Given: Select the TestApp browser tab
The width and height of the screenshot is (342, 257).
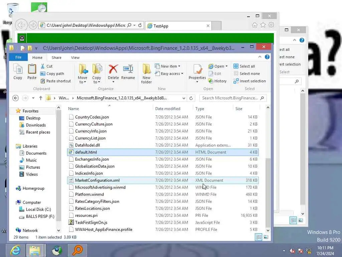Looking at the screenshot, I should pos(178,26).
